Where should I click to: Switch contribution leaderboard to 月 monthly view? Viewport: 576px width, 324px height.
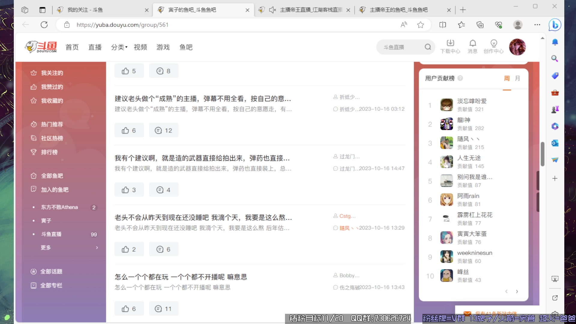point(517,78)
